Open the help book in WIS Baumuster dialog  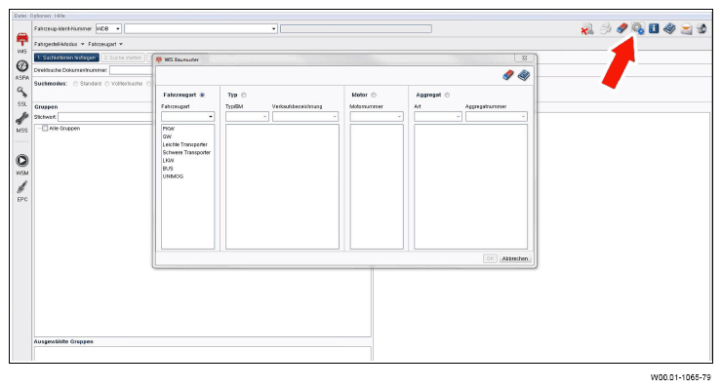[x=524, y=75]
